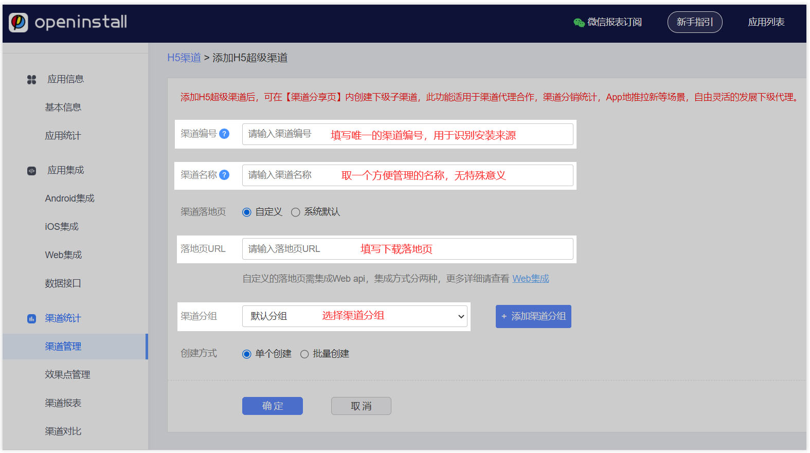The height and width of the screenshot is (453, 810).
Task: Open 应用统计 in the sidebar
Action: click(63, 136)
